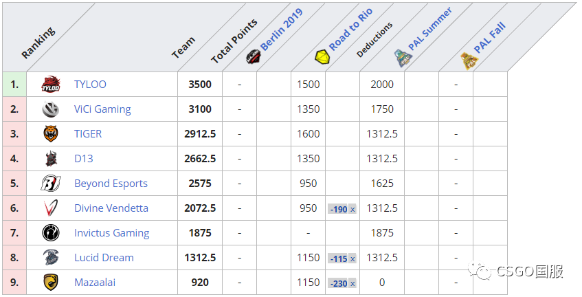The width and height of the screenshot is (582, 297).
Task: Click Beyond Esports' PAL Summer 1625 points
Action: point(382,184)
